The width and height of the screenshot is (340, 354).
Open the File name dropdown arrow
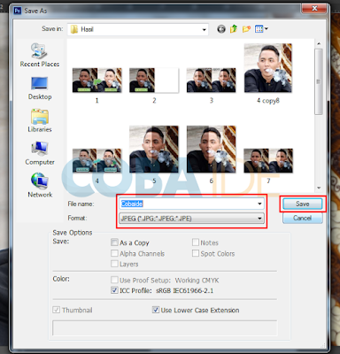(x=259, y=204)
